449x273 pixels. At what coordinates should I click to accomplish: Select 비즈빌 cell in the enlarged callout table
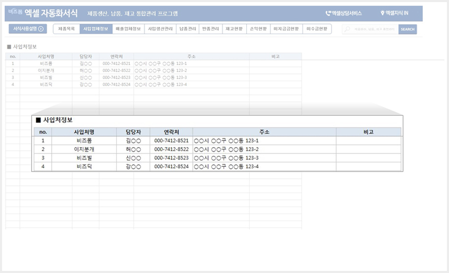point(84,157)
